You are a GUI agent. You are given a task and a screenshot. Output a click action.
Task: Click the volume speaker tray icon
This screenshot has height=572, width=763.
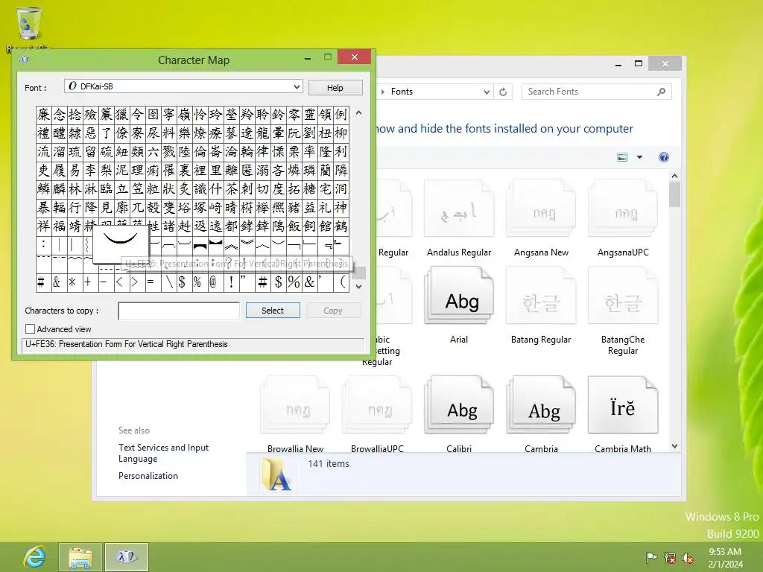coord(688,557)
